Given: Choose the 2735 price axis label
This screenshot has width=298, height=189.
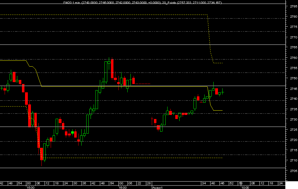Looking at the screenshot, I should point(293,109).
